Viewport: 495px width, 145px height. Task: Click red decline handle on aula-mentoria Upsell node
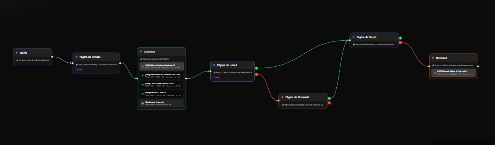point(400,42)
